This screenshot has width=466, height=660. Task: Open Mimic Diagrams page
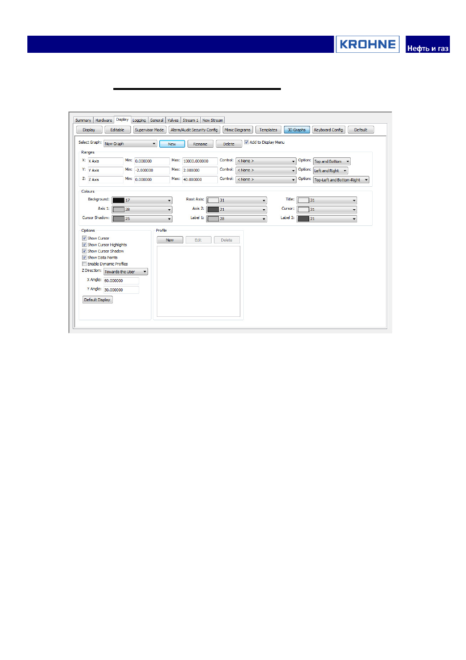[237, 130]
